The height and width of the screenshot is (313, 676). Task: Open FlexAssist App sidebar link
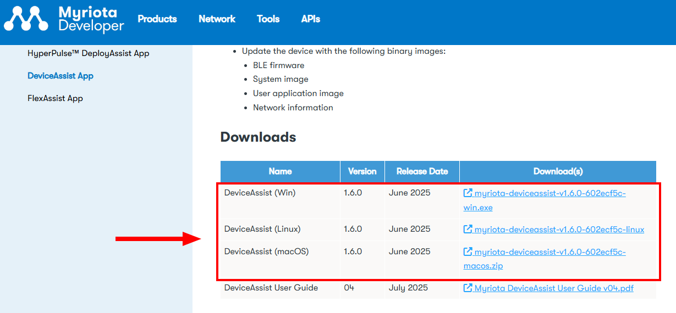(x=55, y=98)
